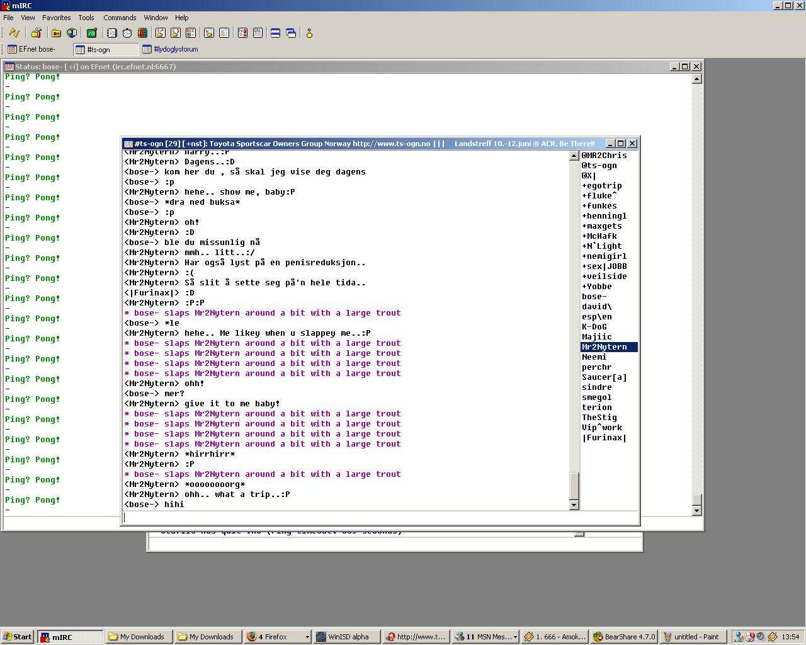Open the Timer clock icon
The width and height of the screenshot is (806, 645).
[127, 33]
